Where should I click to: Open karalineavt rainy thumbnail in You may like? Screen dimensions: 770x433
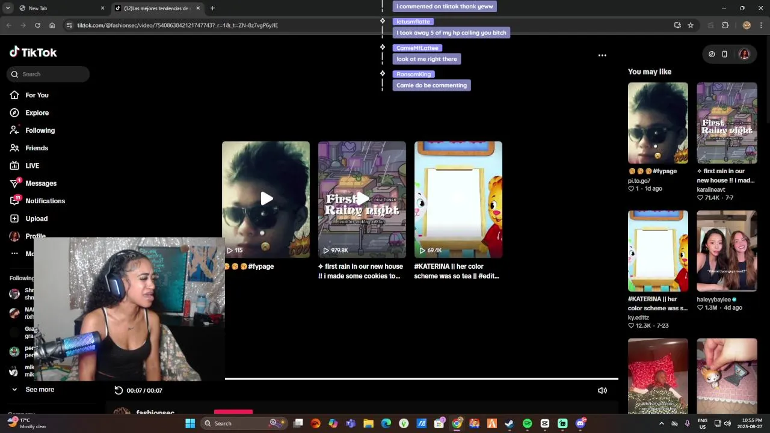727,123
